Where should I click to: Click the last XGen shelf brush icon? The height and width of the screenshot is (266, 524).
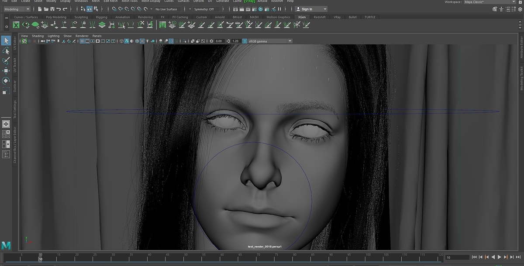307,25
